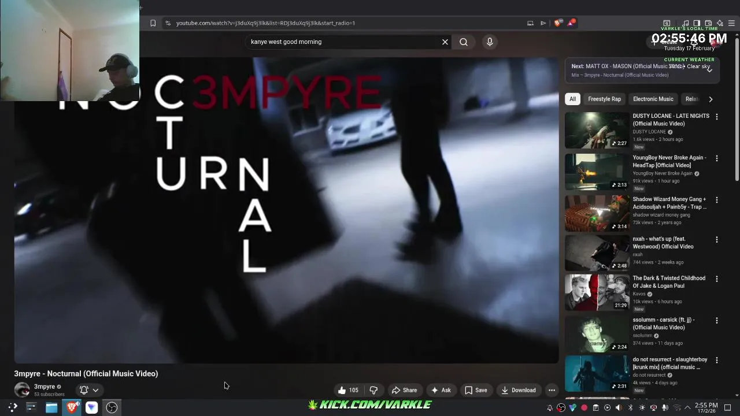Select the partially shown Related chip
Image resolution: width=740 pixels, height=416 pixels.
(x=691, y=99)
